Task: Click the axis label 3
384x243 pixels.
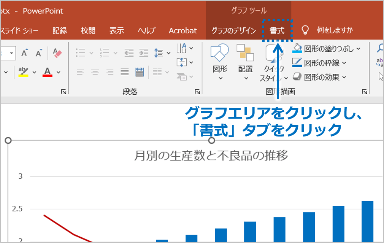Action: (x=20, y=176)
